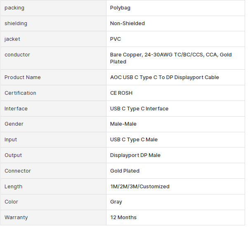Image resolution: width=248 pixels, height=227 pixels.
Task: Click the '1M/2M/3M/Customized' length value
Action: (139, 187)
